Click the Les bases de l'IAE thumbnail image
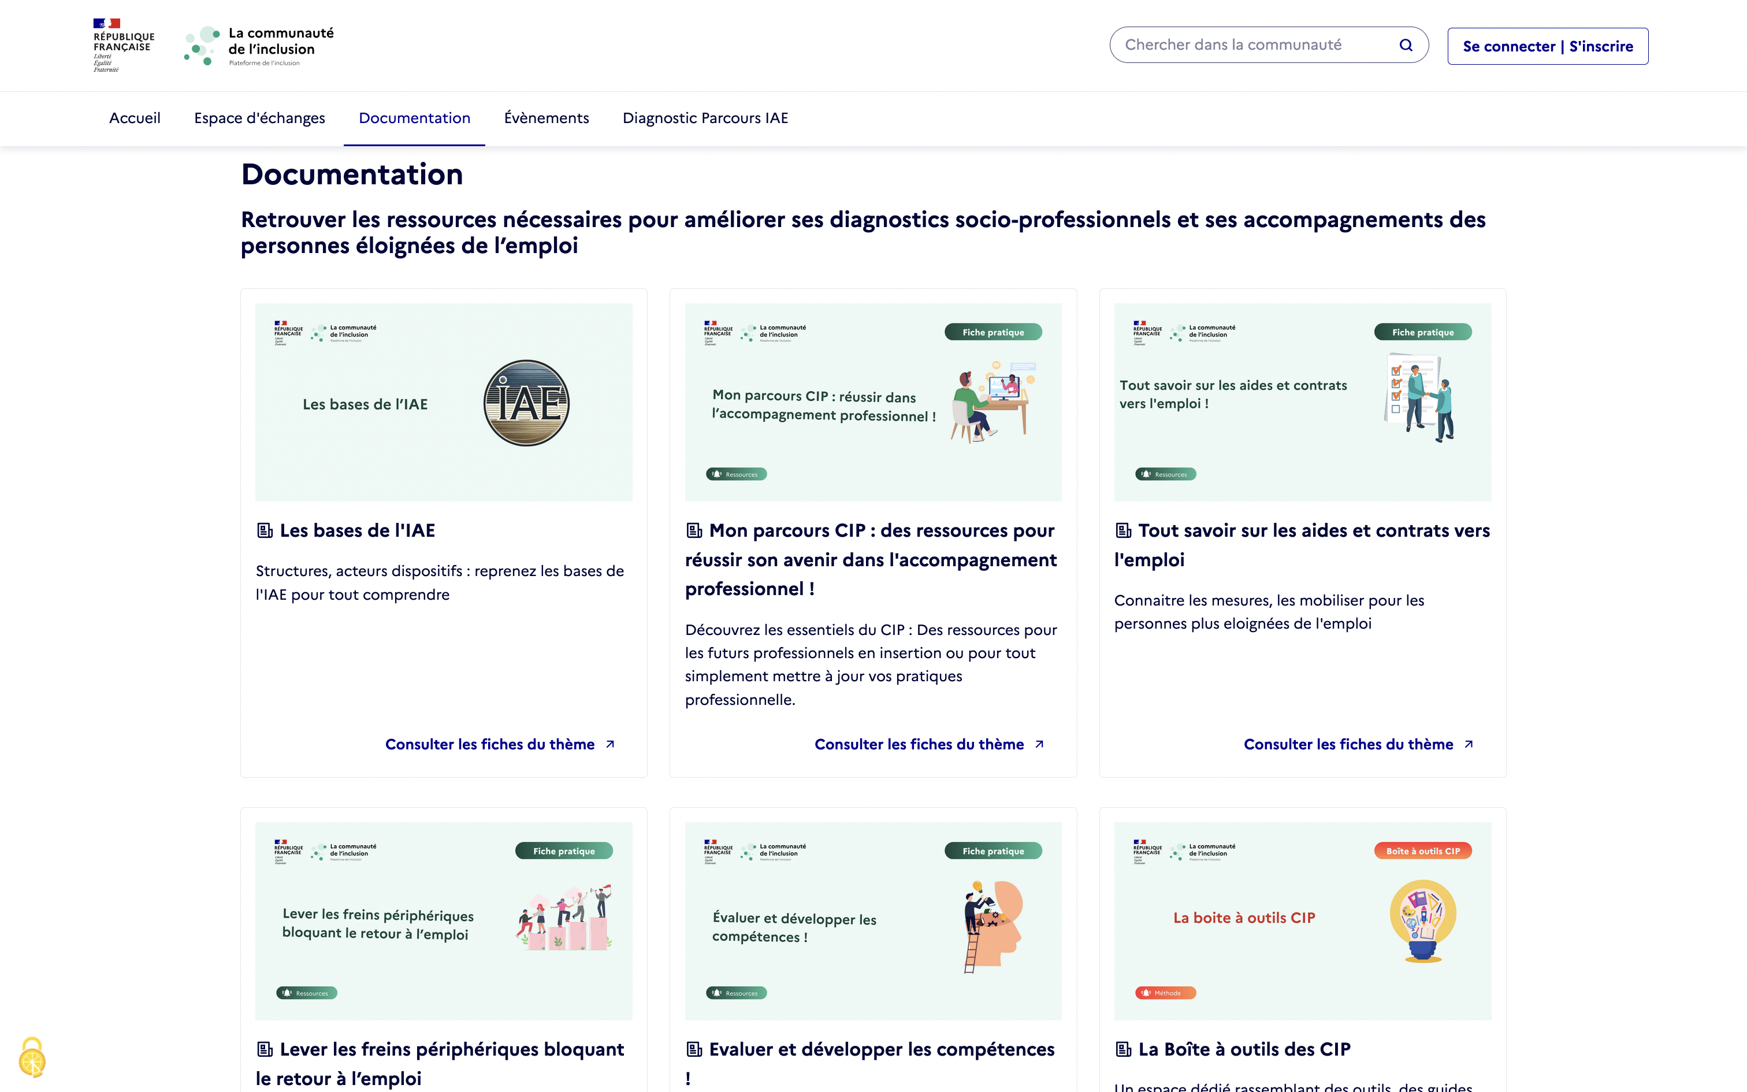1747x1092 pixels. tap(443, 402)
